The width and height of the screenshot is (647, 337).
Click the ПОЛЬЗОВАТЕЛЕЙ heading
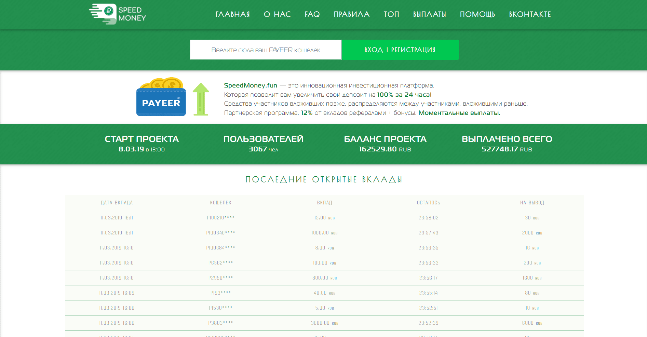264,139
